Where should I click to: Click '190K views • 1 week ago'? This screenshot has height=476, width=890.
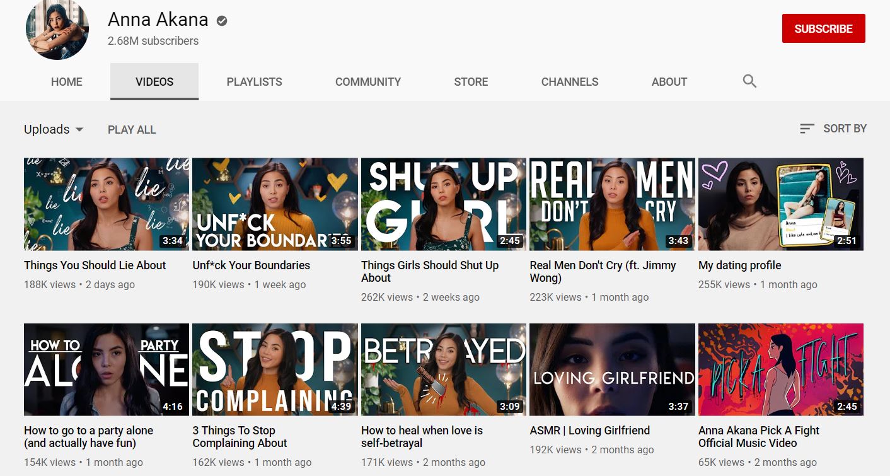pos(249,284)
